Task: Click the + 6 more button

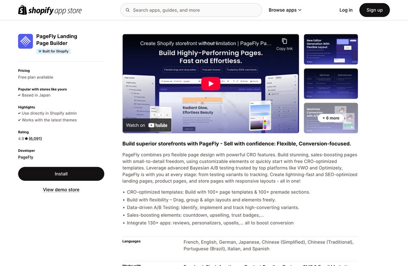Action: pyautogui.click(x=331, y=118)
